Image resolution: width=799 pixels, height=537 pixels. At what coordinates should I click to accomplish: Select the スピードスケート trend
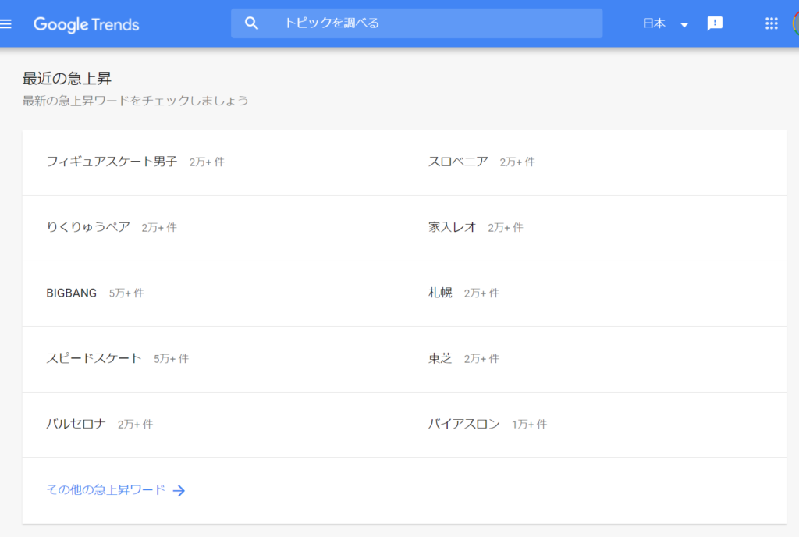[94, 358]
